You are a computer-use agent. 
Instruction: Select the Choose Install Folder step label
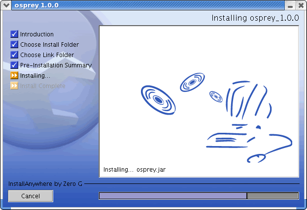pos(49,45)
